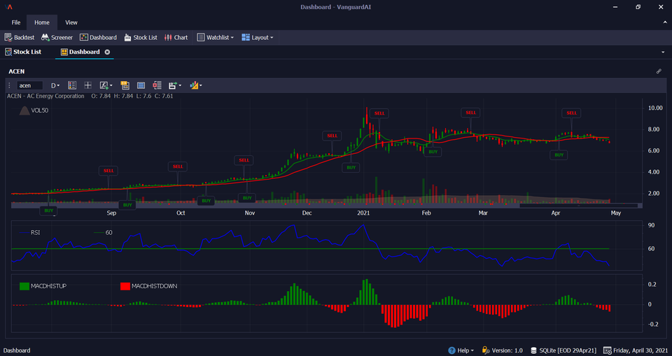Image resolution: width=672 pixels, height=356 pixels.
Task: Expand the Watchlist dropdown
Action: [215, 38]
